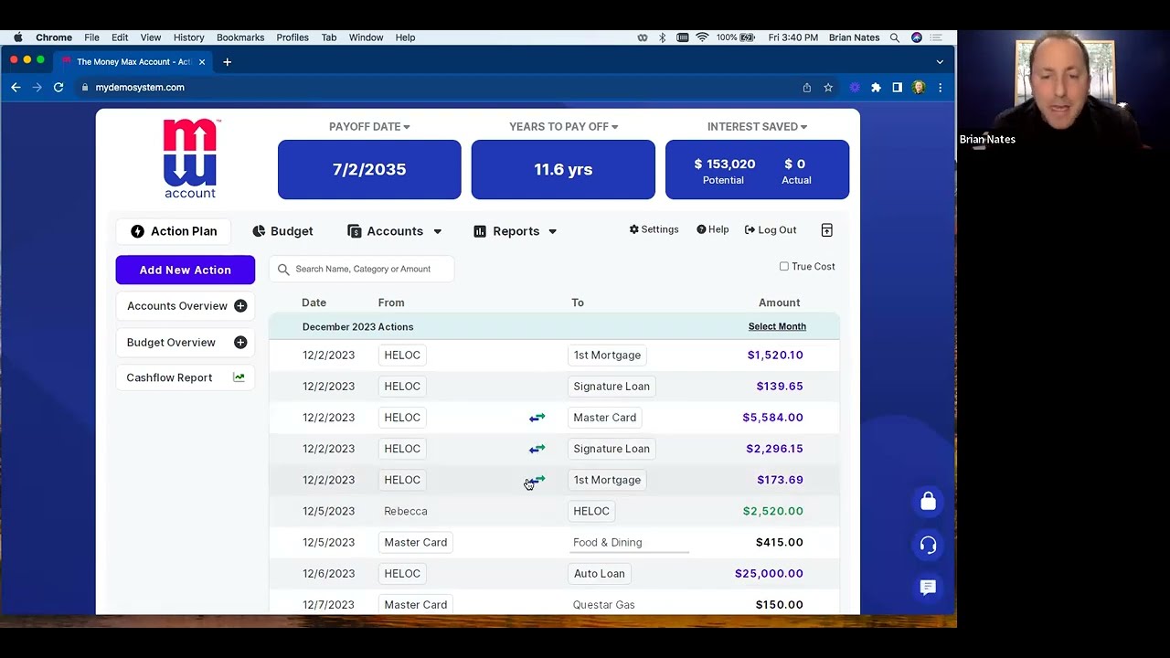Click the Cashflow Report chart icon
This screenshot has width=1170, height=658.
click(x=239, y=377)
